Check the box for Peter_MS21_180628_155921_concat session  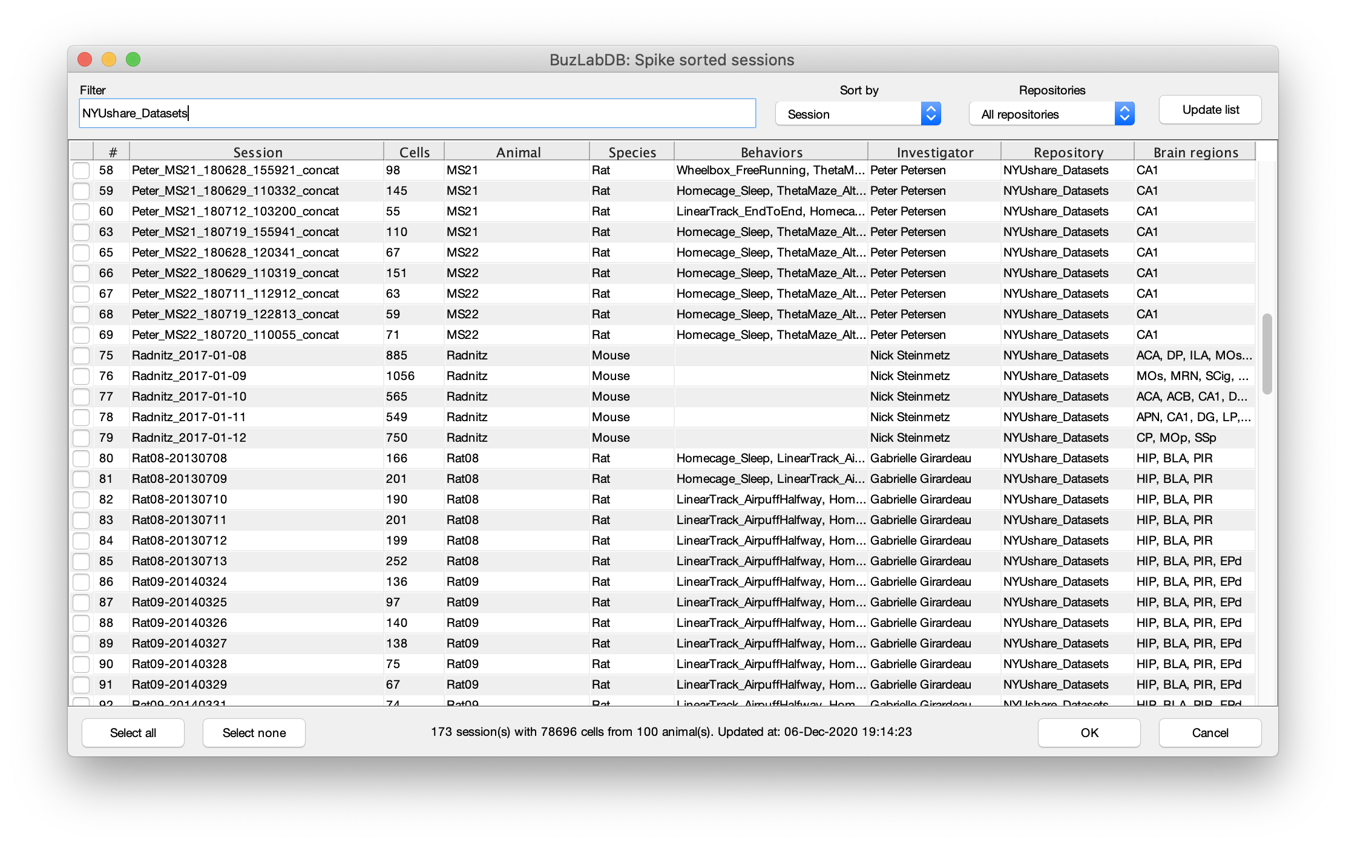(x=81, y=171)
